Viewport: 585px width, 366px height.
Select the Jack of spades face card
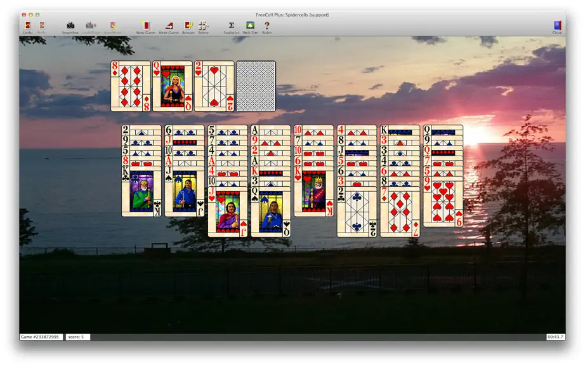[185, 192]
